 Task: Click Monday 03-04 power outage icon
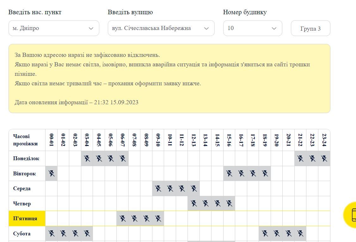87,159
